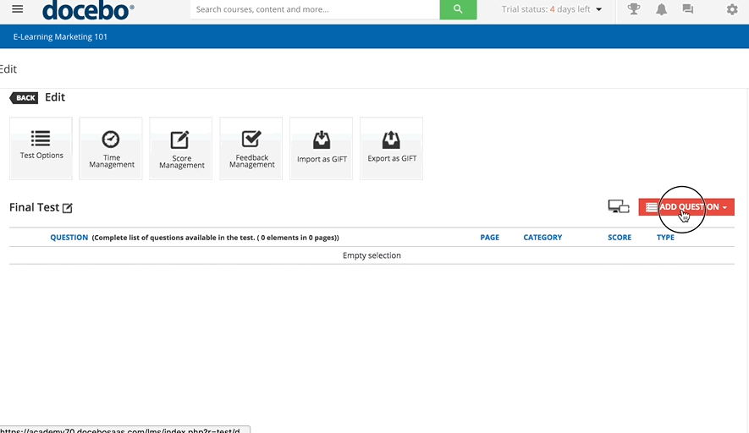Click the Back button
This screenshot has width=749, height=433.
click(x=25, y=98)
